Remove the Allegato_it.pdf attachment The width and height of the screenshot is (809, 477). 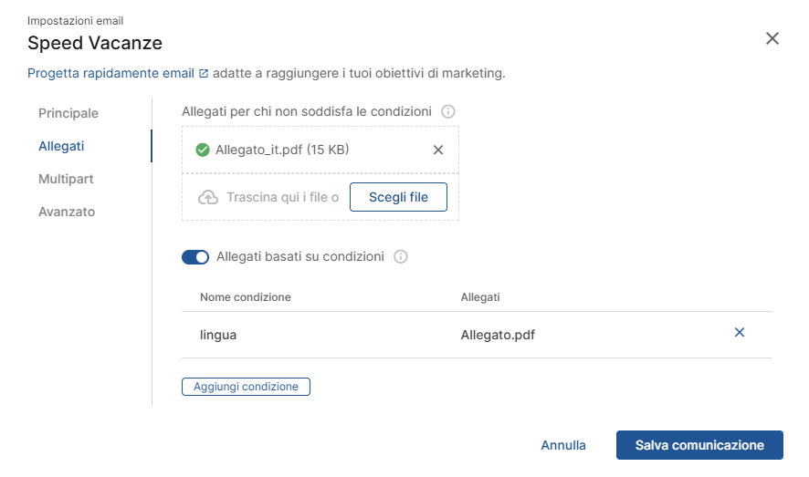coord(438,150)
